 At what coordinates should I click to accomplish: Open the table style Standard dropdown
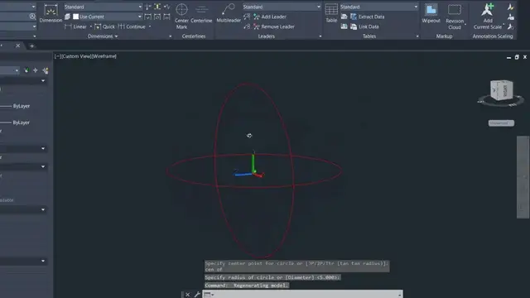[379, 7]
